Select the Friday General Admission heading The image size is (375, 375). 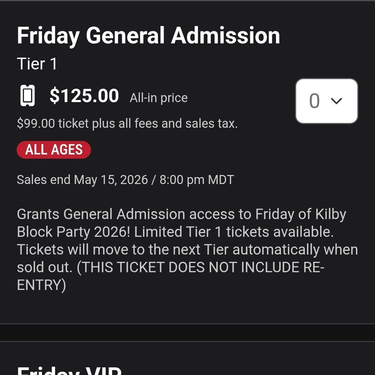point(148,36)
